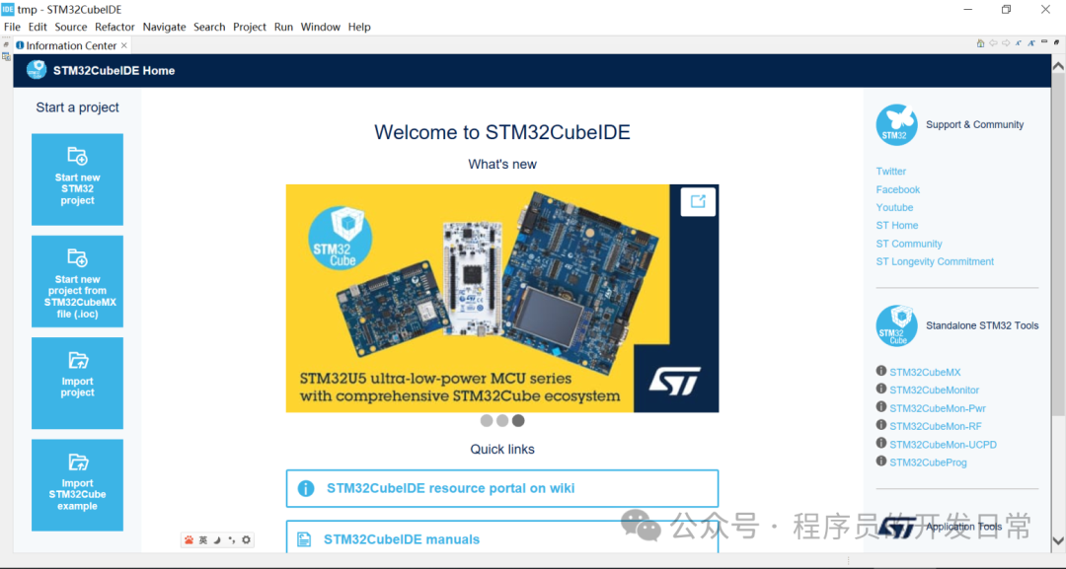Click the Forward arrow in the view toolbar
This screenshot has height=569, width=1066.
pyautogui.click(x=1006, y=42)
